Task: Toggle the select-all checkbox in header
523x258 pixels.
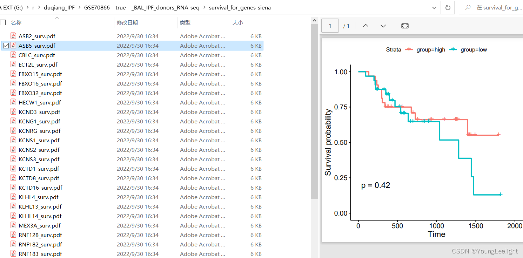Action: pos(3,22)
